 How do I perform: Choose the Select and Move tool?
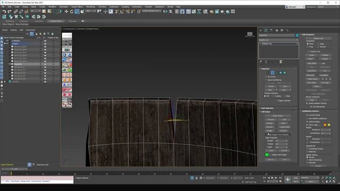coord(66,12)
